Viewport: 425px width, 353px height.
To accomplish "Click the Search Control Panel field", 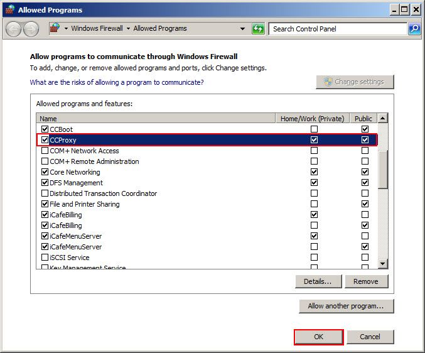I will [338, 29].
